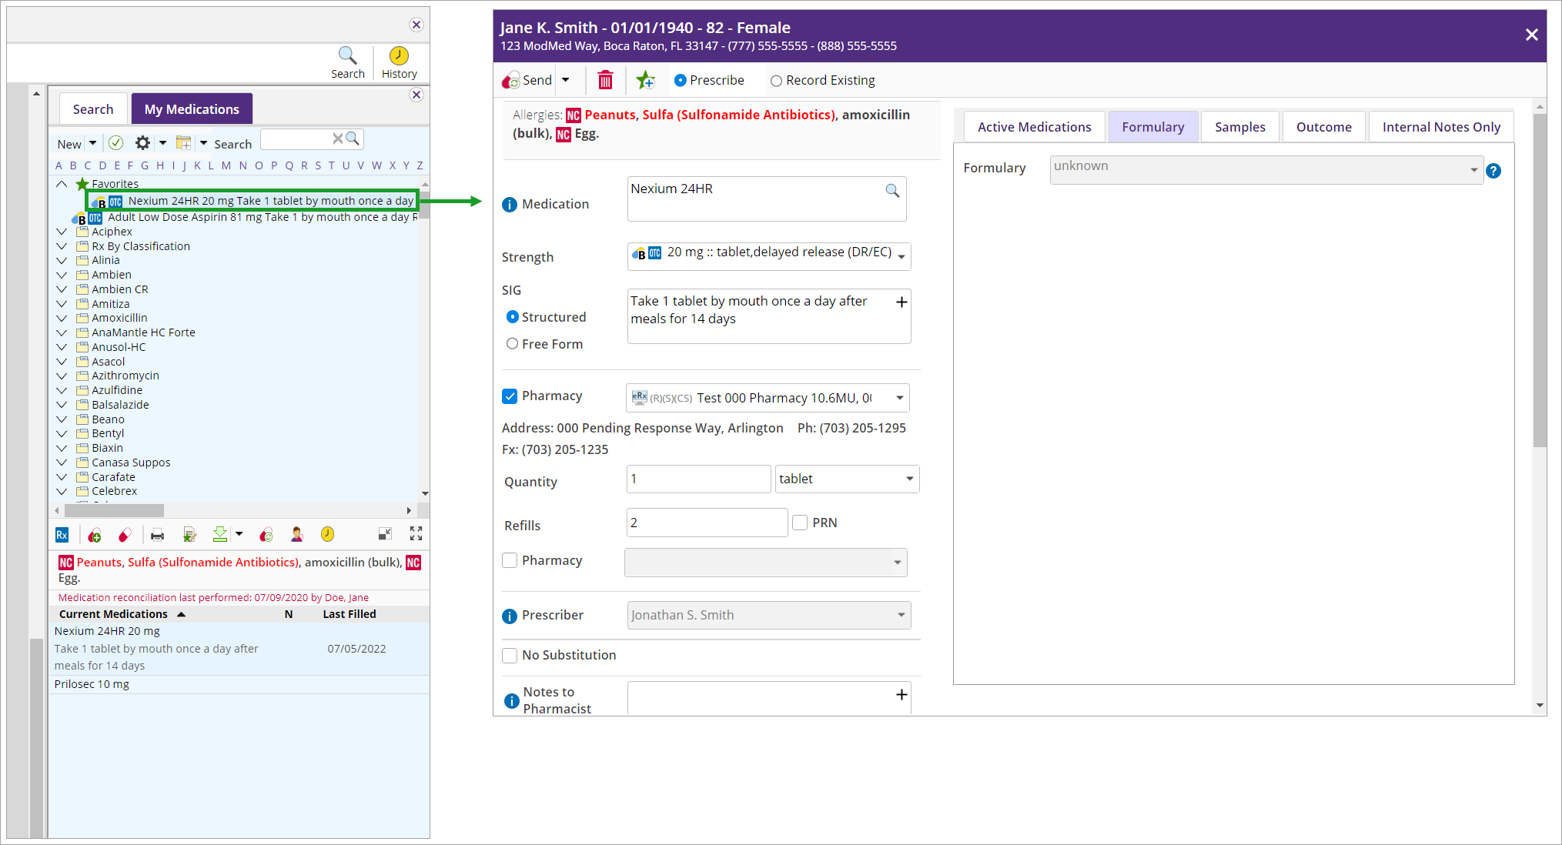This screenshot has height=845, width=1562.
Task: Switch to My Medications tab
Action: 192,109
